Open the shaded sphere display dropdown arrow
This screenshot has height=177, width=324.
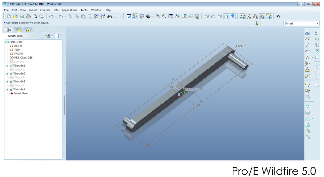[x=153, y=16]
